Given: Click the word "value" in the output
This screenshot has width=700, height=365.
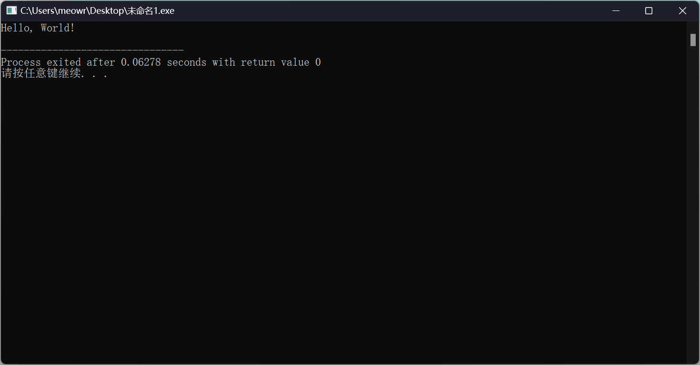Looking at the screenshot, I should coord(295,62).
